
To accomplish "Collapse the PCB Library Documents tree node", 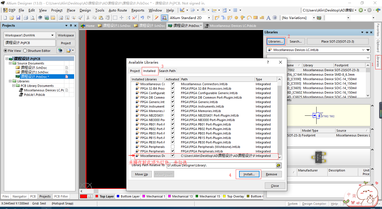I will tap(14, 86).
